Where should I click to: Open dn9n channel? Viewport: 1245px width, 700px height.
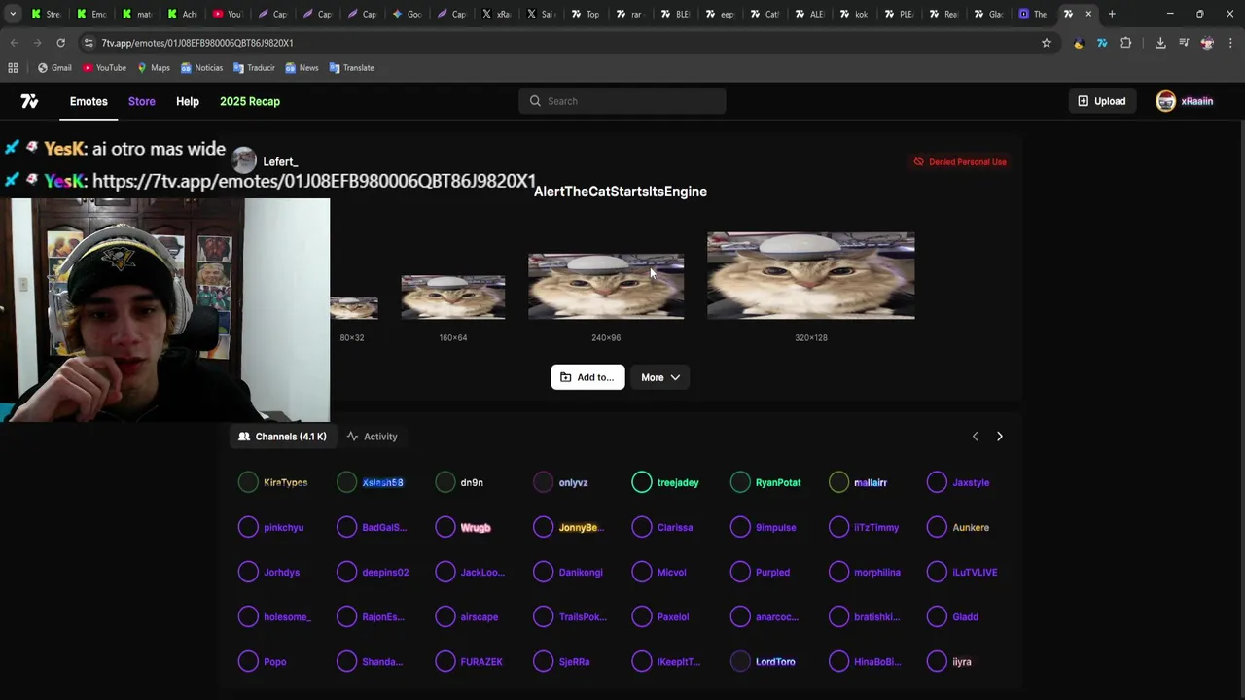coord(460,482)
